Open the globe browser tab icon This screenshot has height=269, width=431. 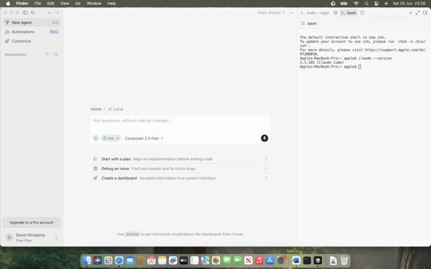point(335,13)
